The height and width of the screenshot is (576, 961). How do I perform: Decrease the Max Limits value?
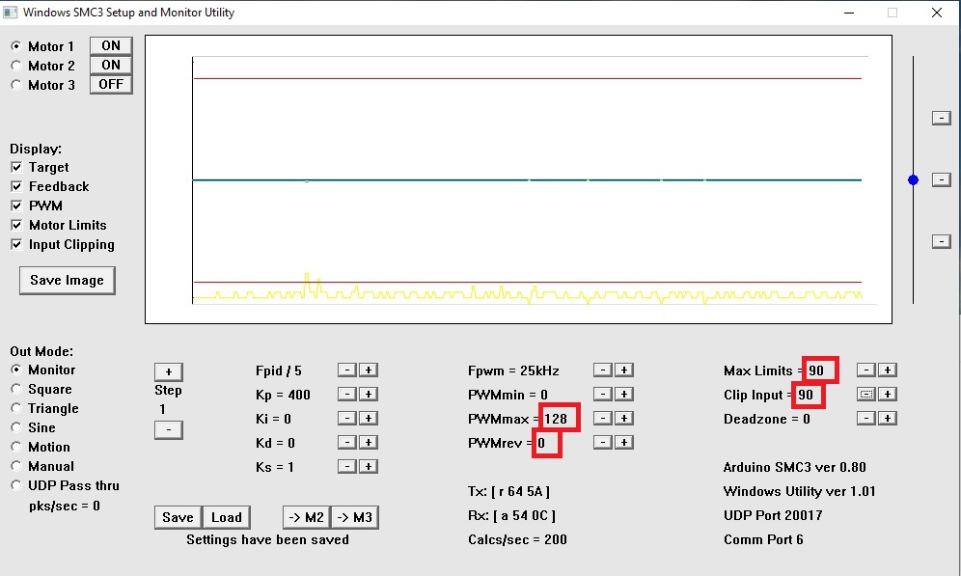[866, 370]
